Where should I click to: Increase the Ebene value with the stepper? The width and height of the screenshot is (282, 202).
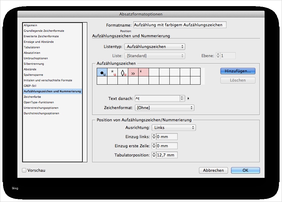[x=218, y=54]
